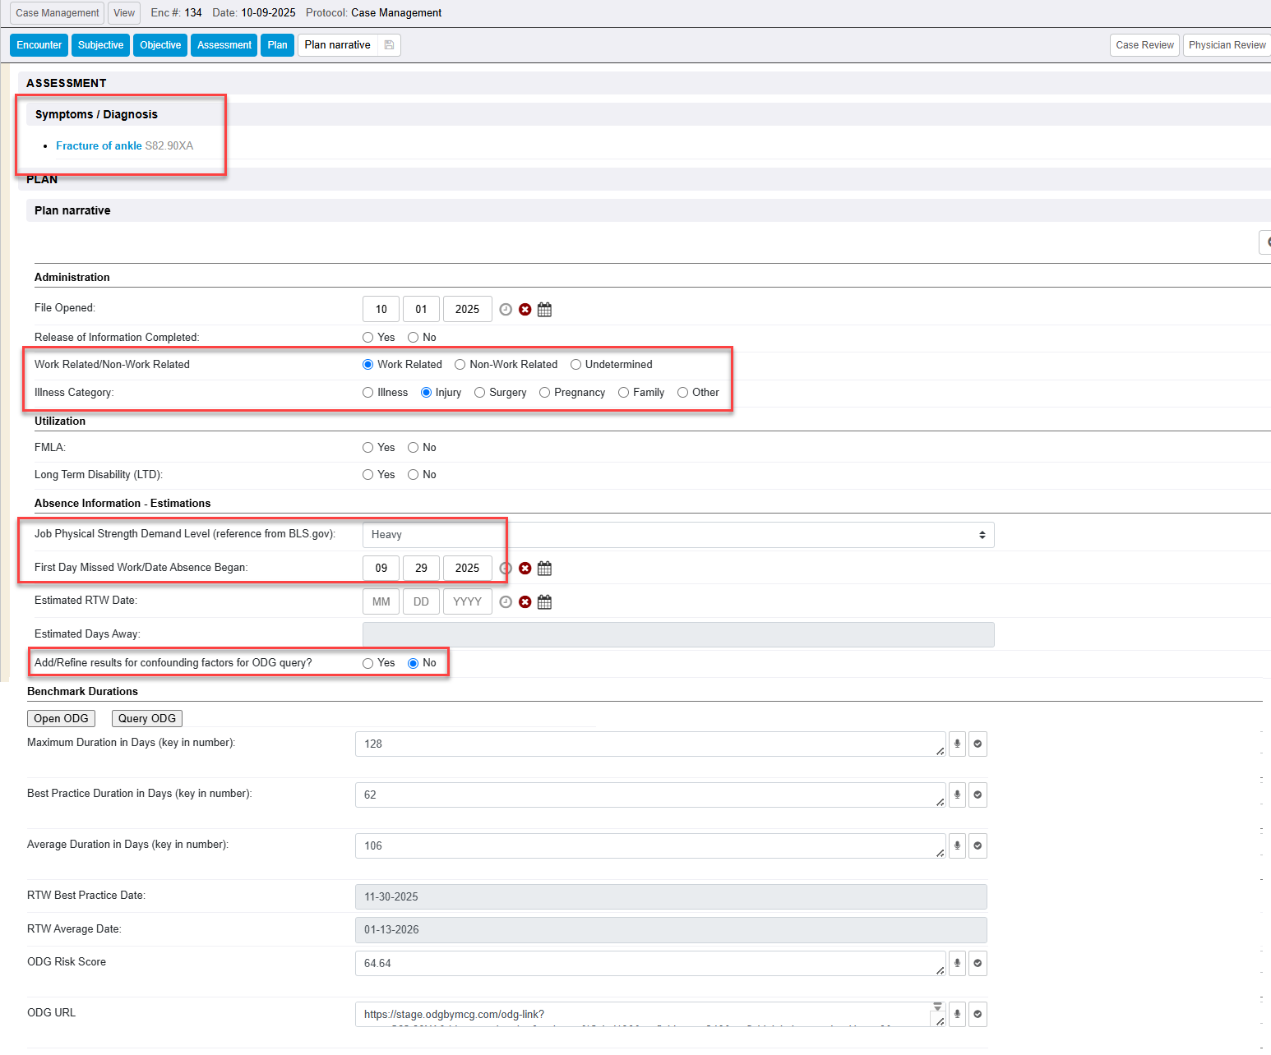Click the save icon beside Plan narrative

[x=389, y=45]
